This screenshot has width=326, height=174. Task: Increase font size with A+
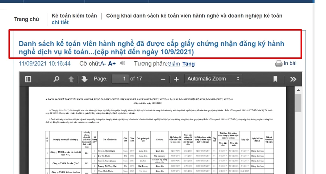[112, 64]
